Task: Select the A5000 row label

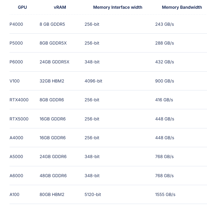Action: [16, 157]
